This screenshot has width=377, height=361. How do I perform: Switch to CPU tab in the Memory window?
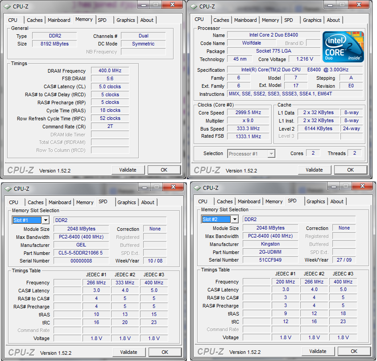coord(13,20)
